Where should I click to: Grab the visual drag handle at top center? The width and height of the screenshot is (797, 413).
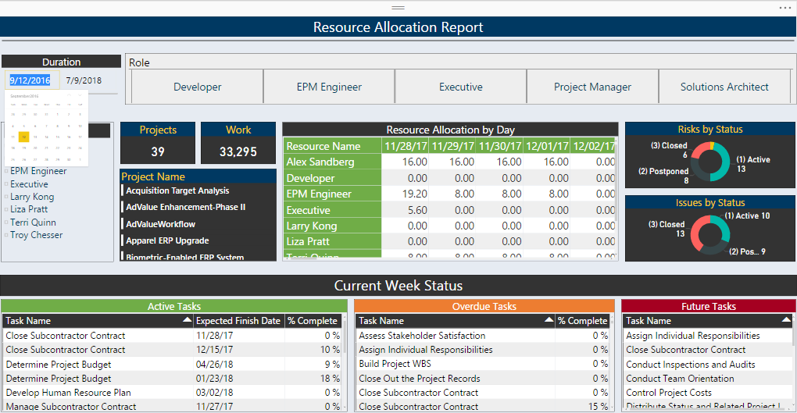[x=398, y=8]
